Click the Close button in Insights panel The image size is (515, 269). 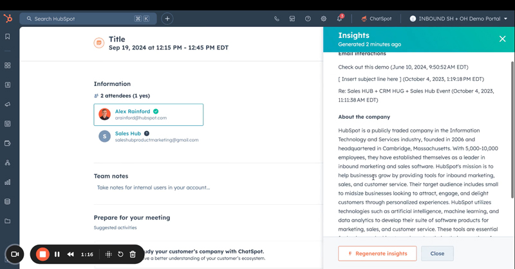(x=437, y=254)
